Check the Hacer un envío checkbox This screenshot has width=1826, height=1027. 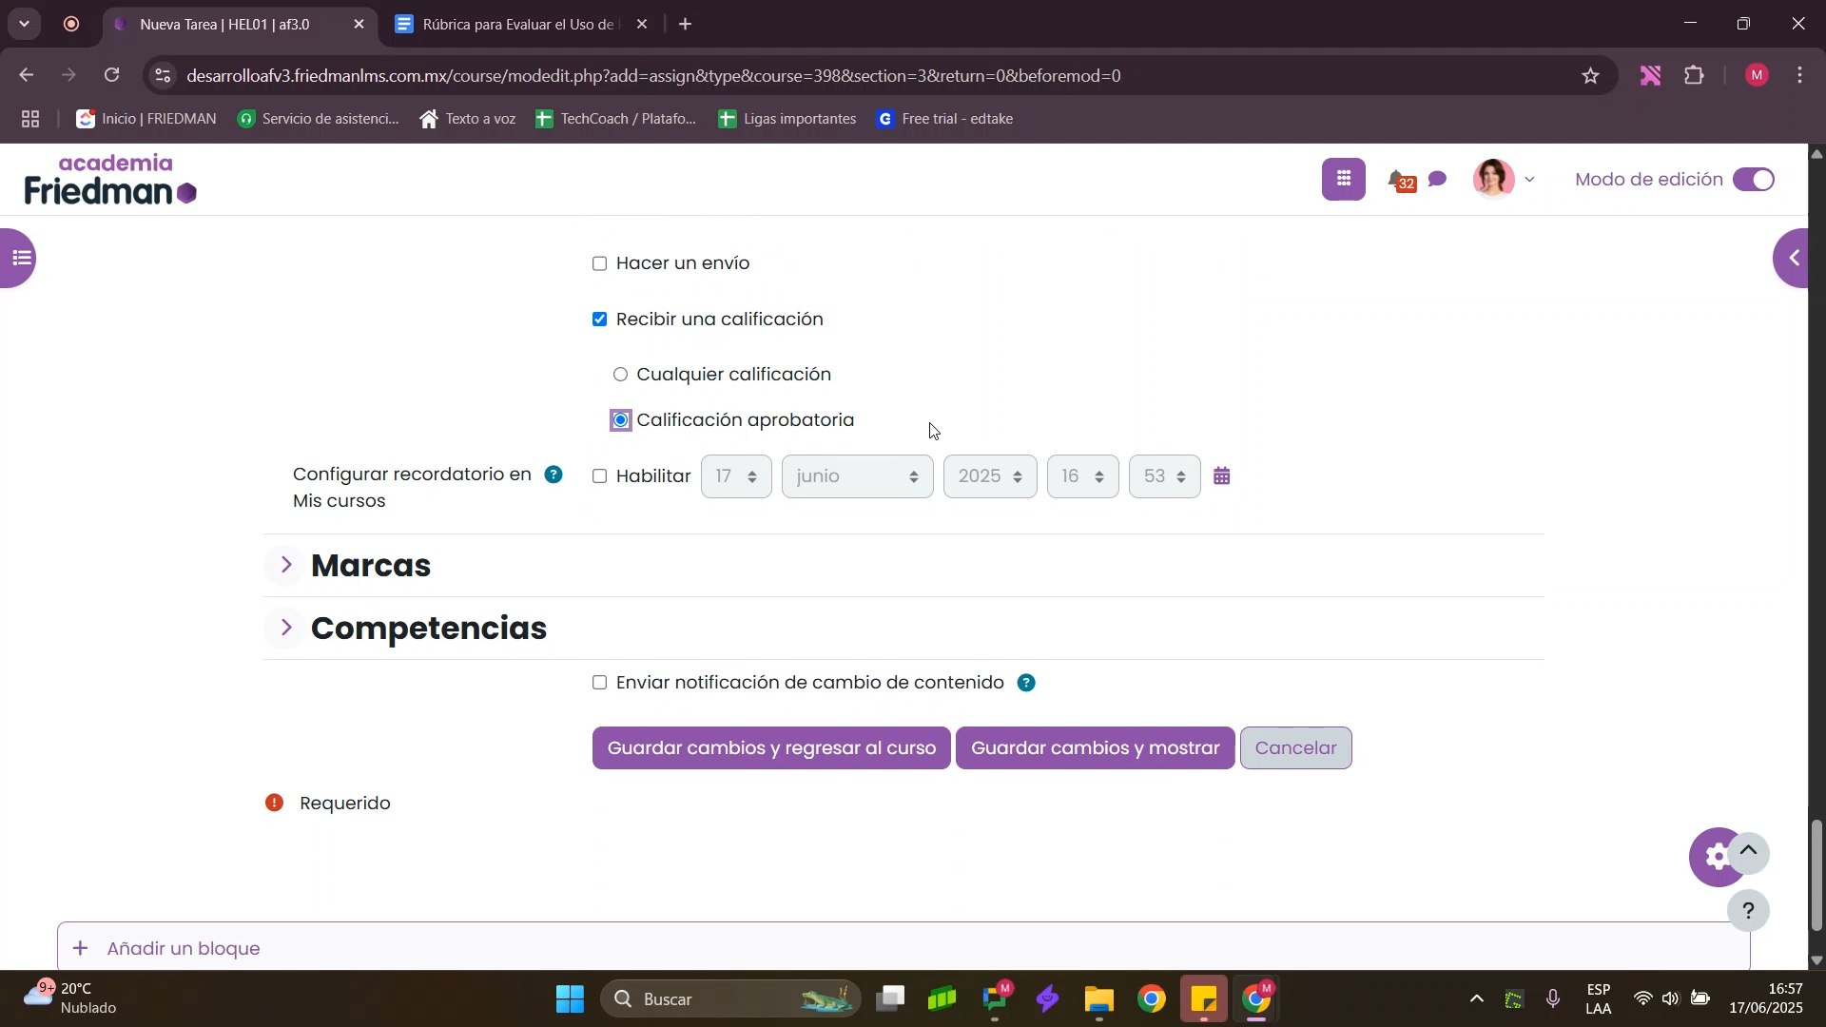coord(600,264)
